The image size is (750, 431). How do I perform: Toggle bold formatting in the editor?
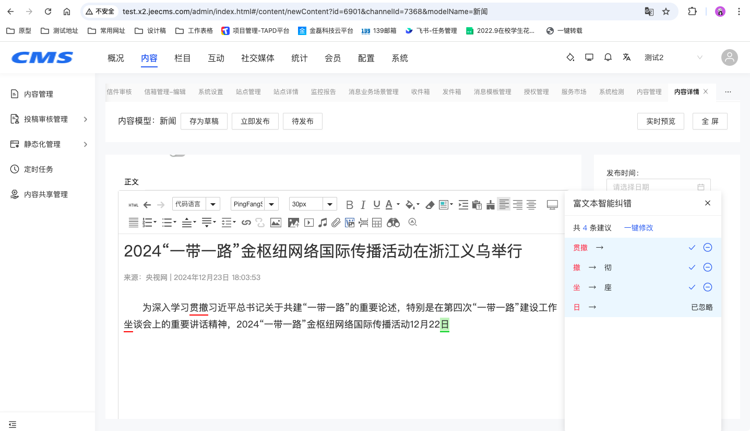[350, 205]
